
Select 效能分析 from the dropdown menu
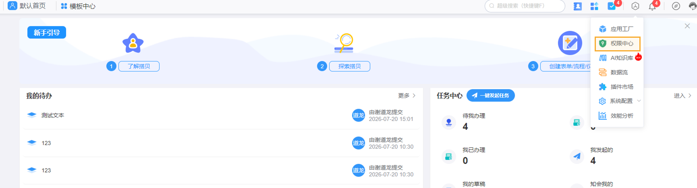coord(617,116)
